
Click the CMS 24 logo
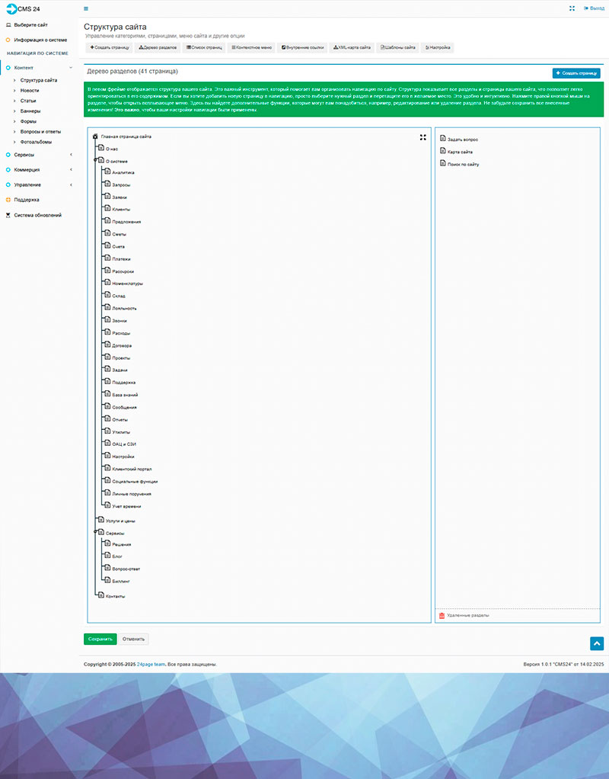(24, 8)
